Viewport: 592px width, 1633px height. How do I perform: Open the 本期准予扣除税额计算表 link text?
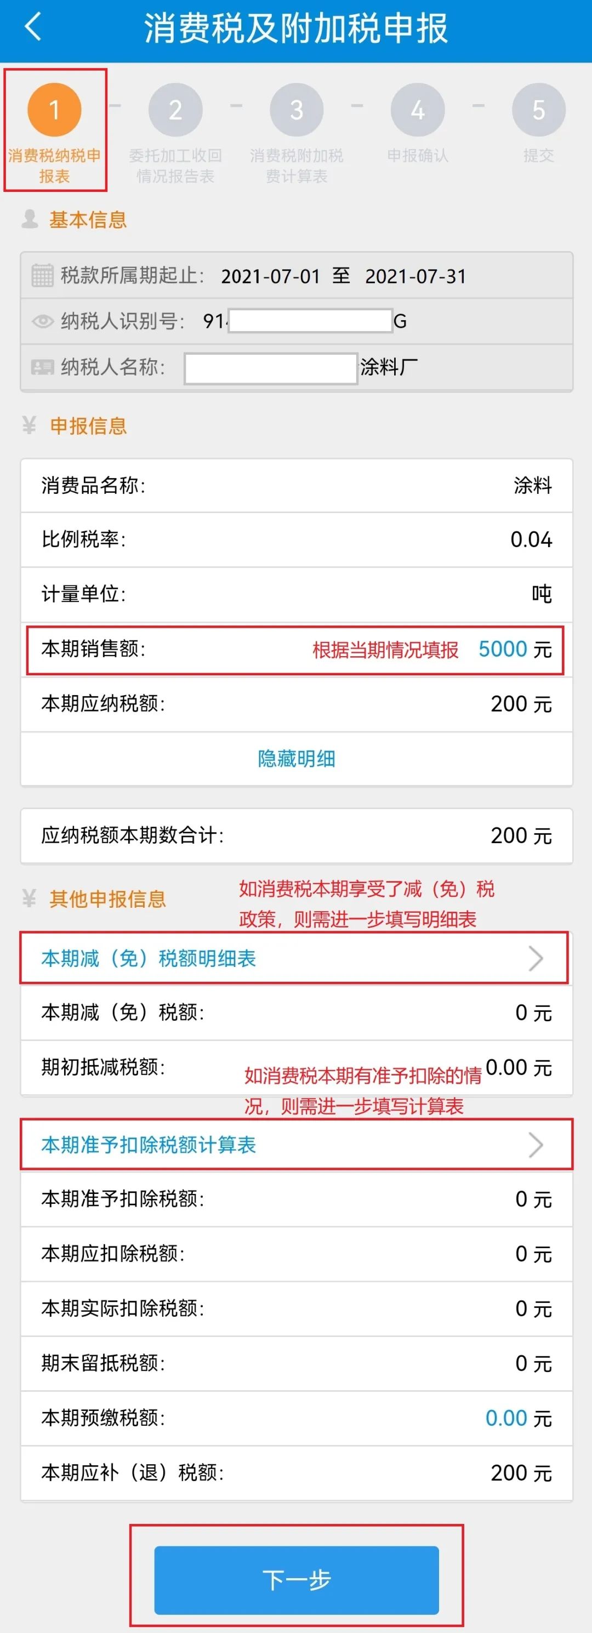coord(149,1145)
